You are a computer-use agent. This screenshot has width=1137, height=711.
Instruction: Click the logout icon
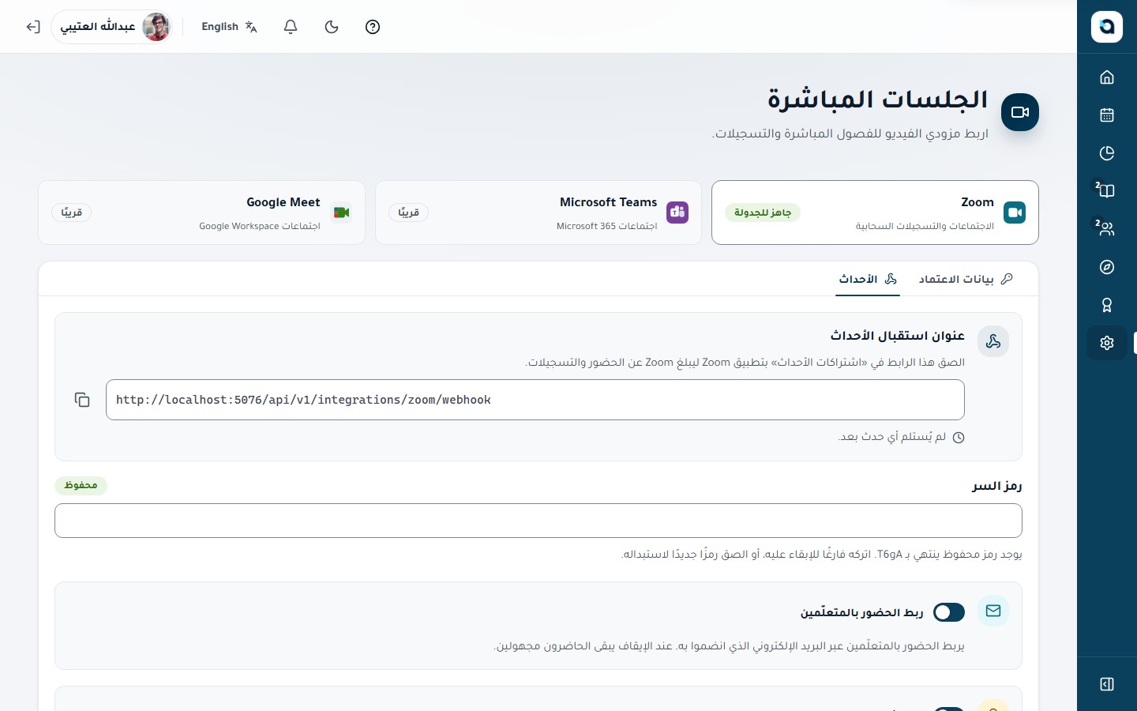pos(33,27)
